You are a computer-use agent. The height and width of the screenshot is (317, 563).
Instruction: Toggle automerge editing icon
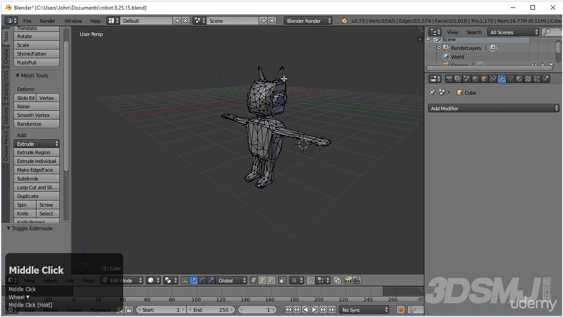click(x=337, y=280)
